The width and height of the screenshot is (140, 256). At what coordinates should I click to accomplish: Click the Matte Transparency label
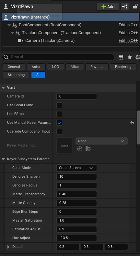(29, 194)
